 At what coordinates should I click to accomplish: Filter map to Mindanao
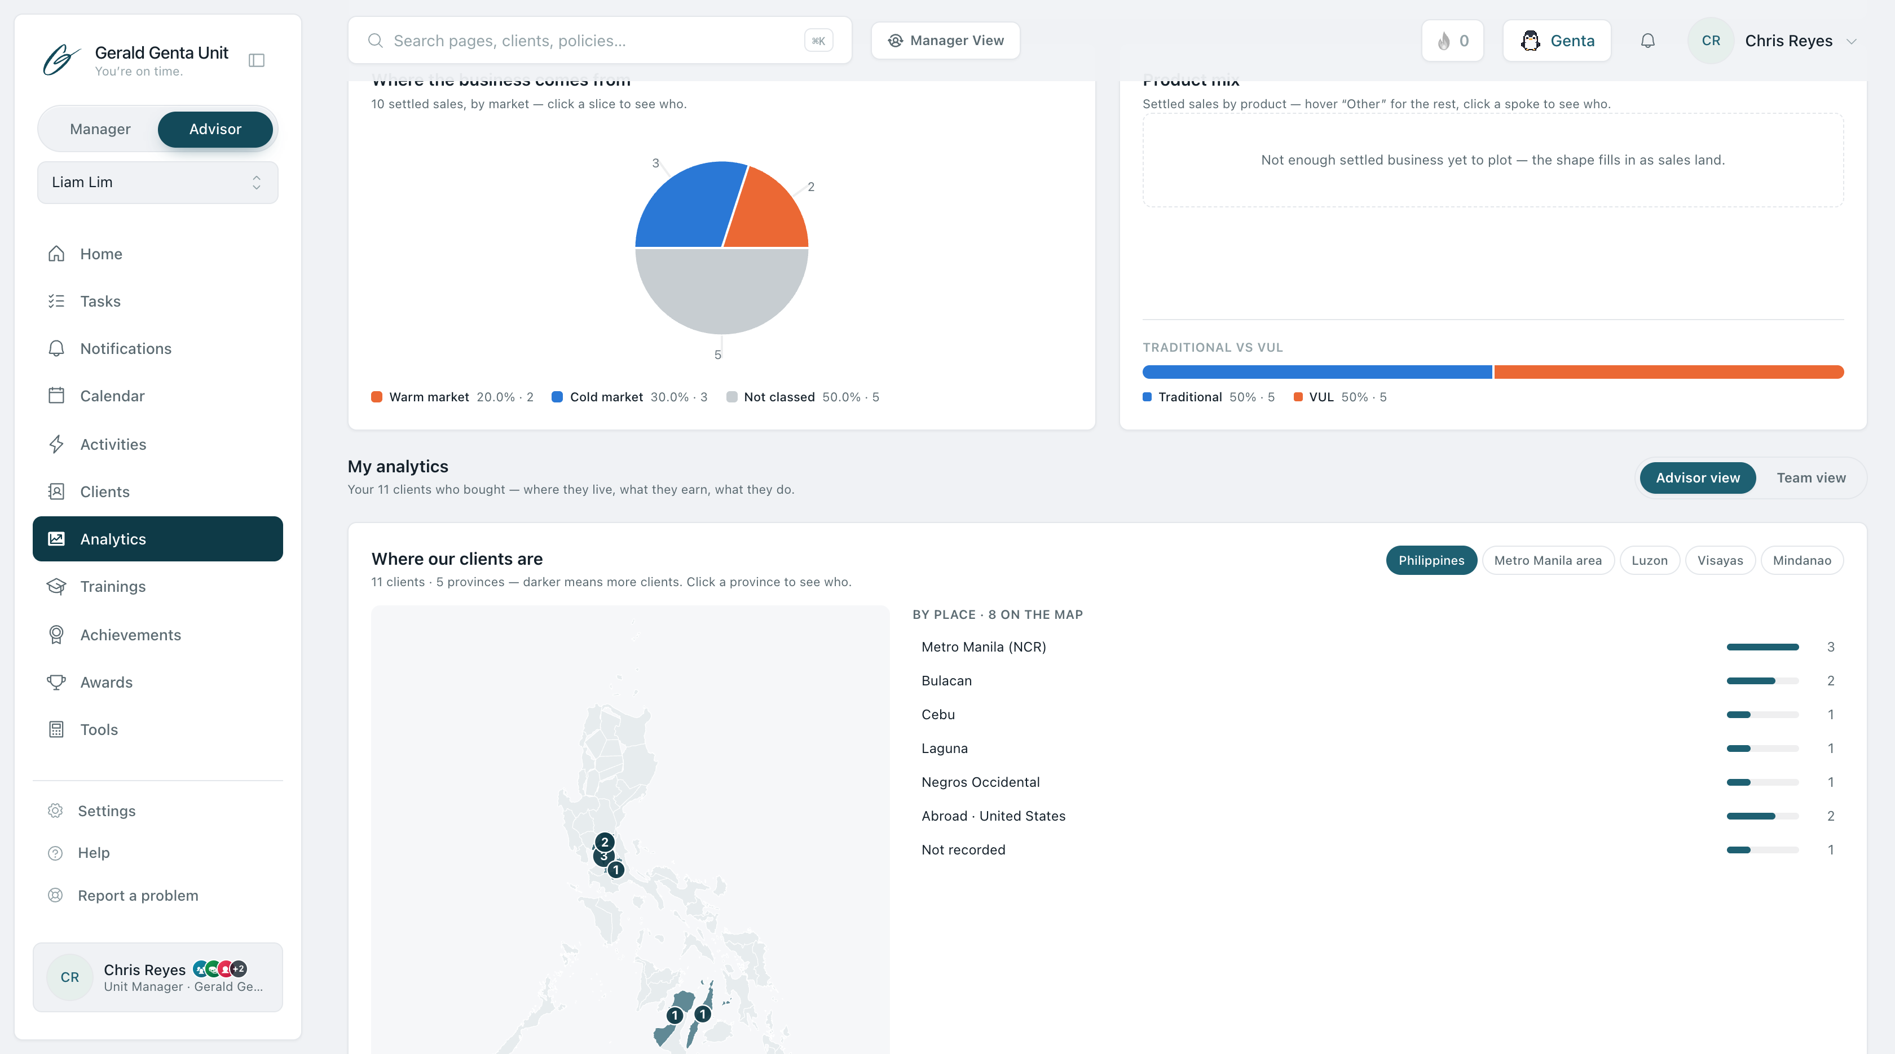point(1801,560)
